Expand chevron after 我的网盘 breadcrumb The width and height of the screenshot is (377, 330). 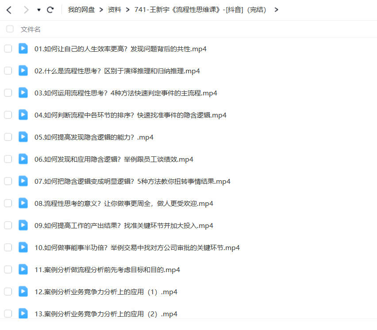click(101, 10)
